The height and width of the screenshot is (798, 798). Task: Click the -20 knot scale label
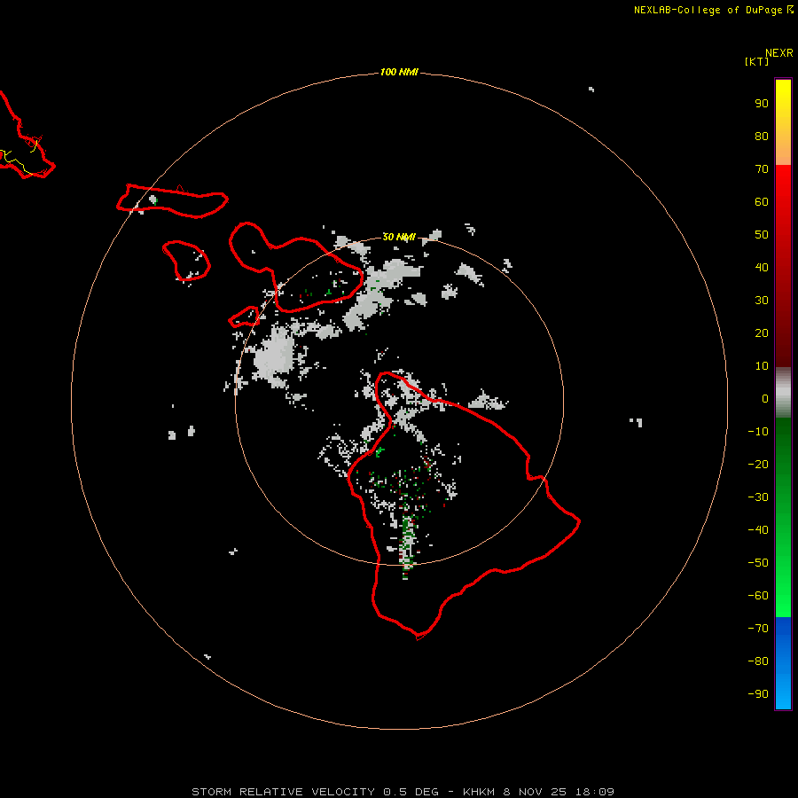pos(758,464)
